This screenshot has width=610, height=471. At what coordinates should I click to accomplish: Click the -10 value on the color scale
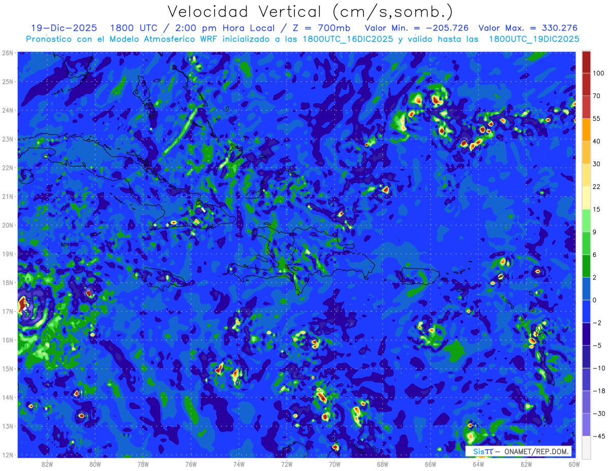tap(599, 368)
